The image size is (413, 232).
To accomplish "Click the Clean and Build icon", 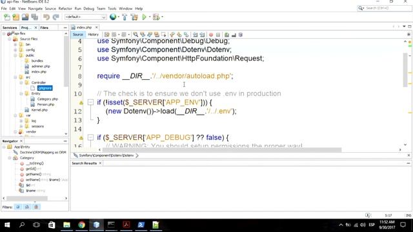I will [134, 17].
